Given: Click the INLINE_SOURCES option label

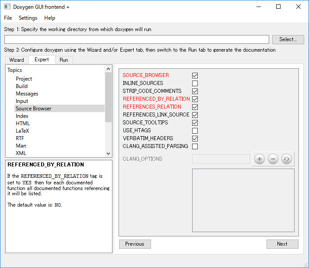Looking at the screenshot, I should click(x=143, y=83).
